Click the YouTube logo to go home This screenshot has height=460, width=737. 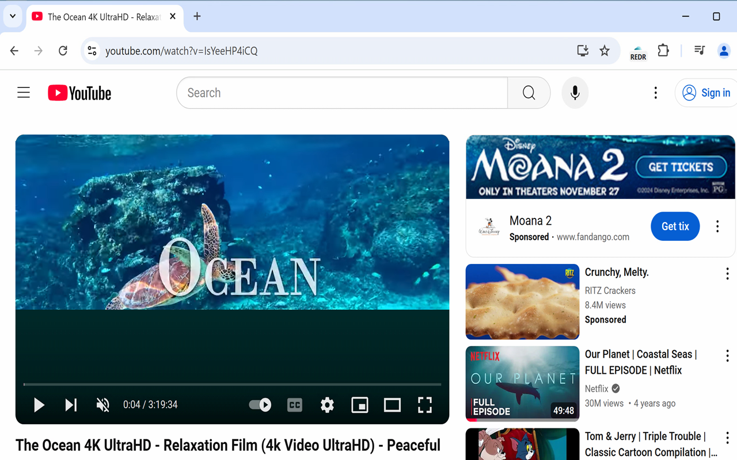[x=79, y=93]
